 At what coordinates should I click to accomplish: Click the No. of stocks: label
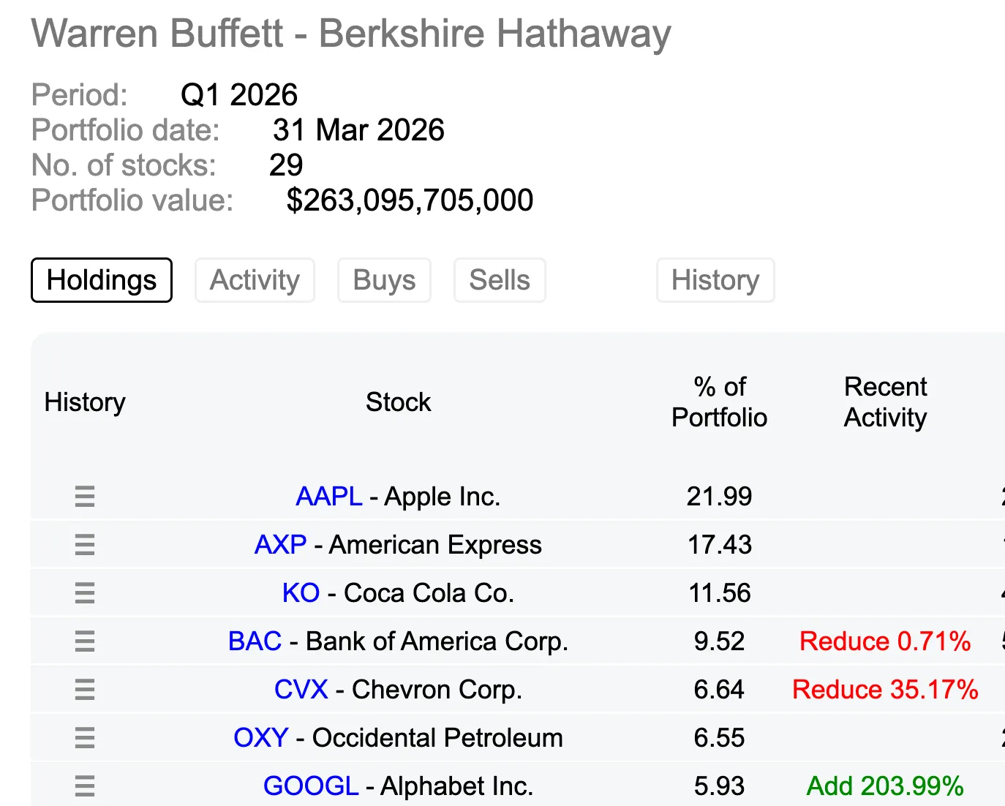(124, 165)
